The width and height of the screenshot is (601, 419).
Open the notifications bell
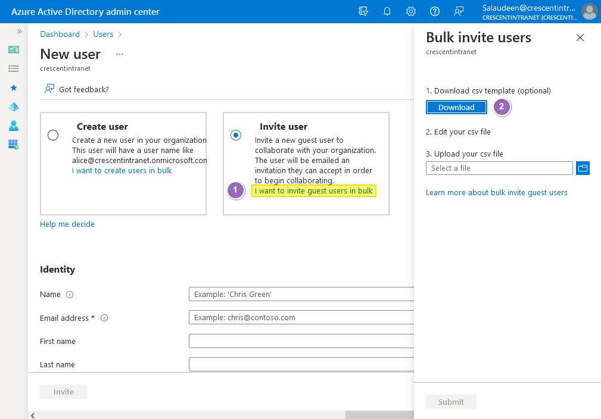coord(387,11)
